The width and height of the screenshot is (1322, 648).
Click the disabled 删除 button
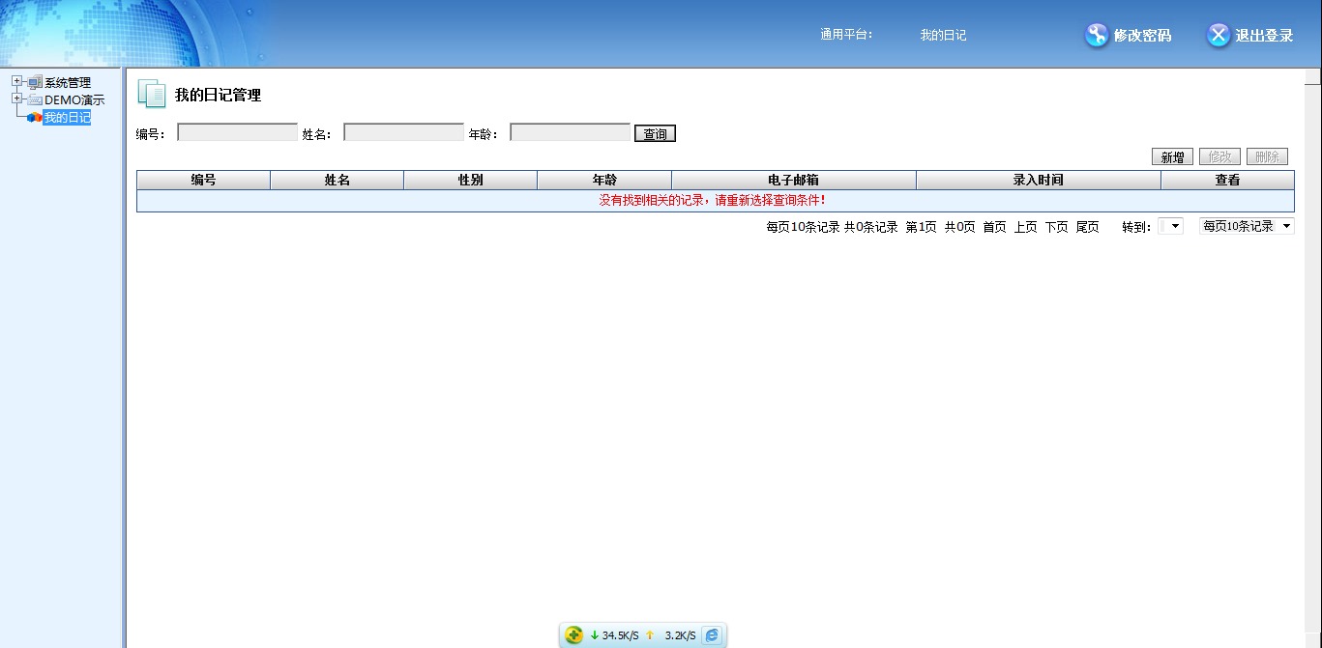point(1267,156)
